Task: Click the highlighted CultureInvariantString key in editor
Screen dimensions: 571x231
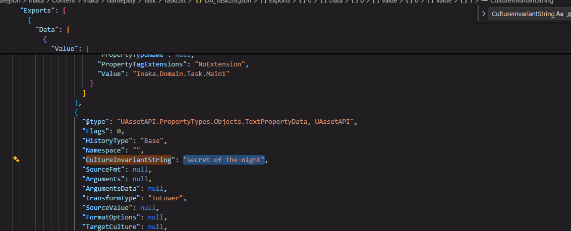Action: click(x=128, y=160)
